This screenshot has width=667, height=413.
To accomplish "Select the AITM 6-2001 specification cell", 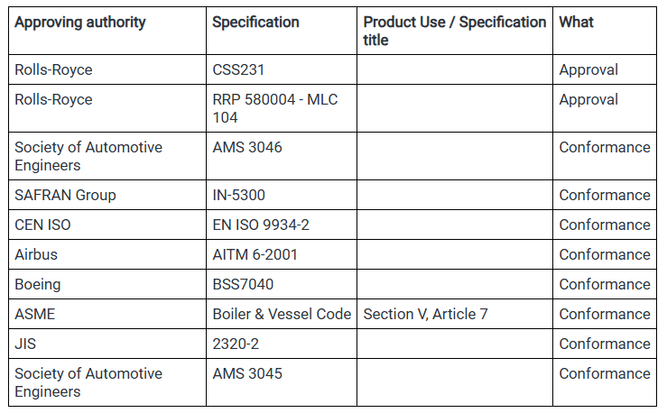I will (255, 254).
